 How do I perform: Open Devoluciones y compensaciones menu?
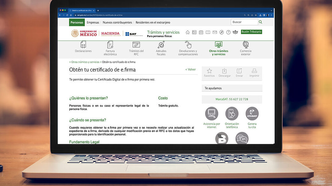coord(188,48)
